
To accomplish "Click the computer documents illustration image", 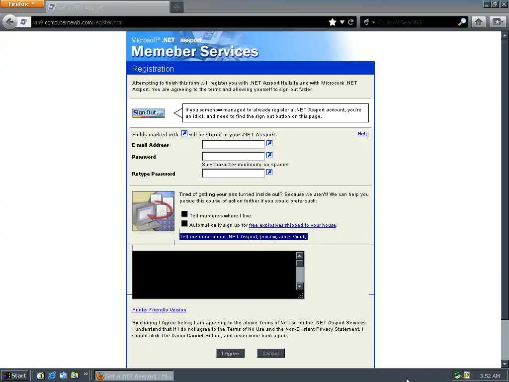I will (x=153, y=211).
